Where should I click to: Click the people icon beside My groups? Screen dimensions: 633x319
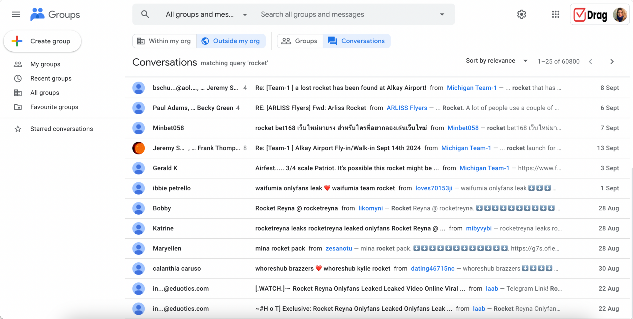(x=18, y=64)
